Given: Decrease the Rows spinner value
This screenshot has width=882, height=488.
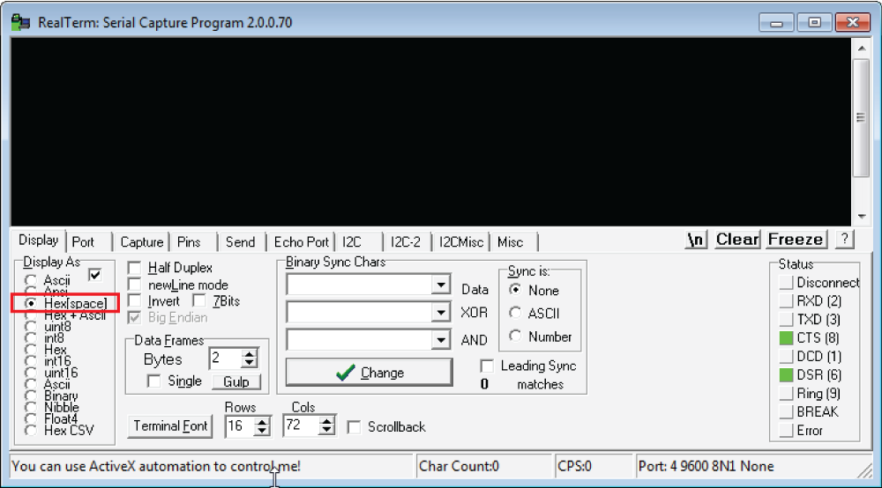Looking at the screenshot, I should pos(262,432).
